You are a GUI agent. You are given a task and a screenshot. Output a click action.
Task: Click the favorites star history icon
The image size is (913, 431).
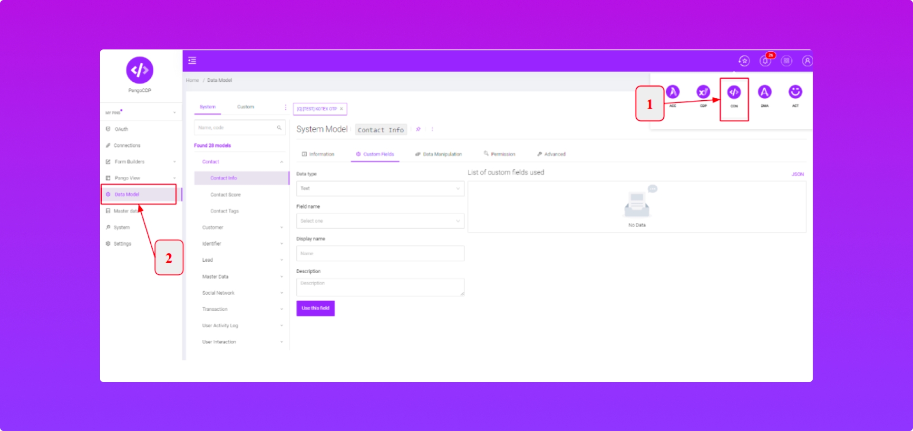pos(744,61)
